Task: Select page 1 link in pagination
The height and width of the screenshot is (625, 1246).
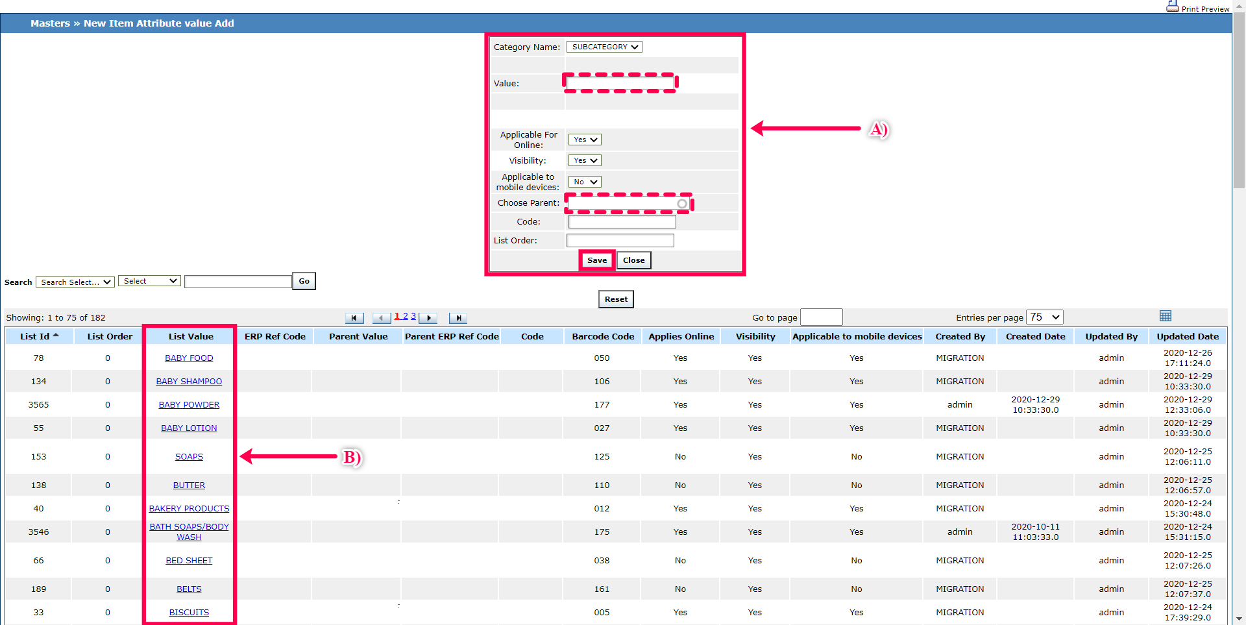Action: click(x=397, y=316)
